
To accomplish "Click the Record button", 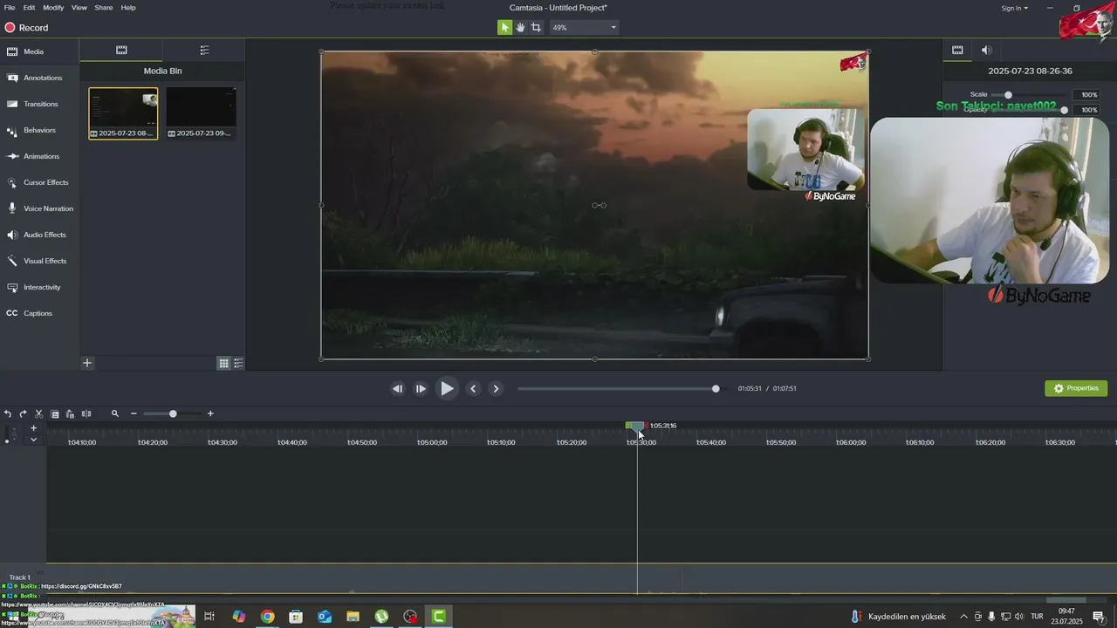I will point(26,28).
